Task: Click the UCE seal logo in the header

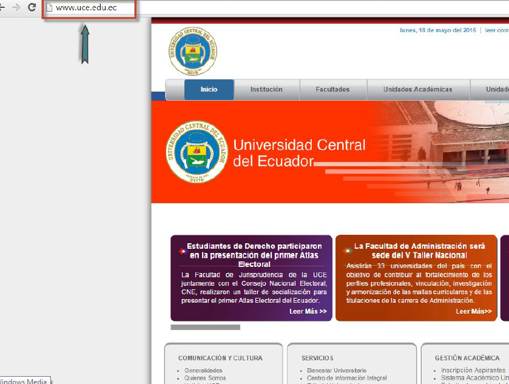Action: 193,52
